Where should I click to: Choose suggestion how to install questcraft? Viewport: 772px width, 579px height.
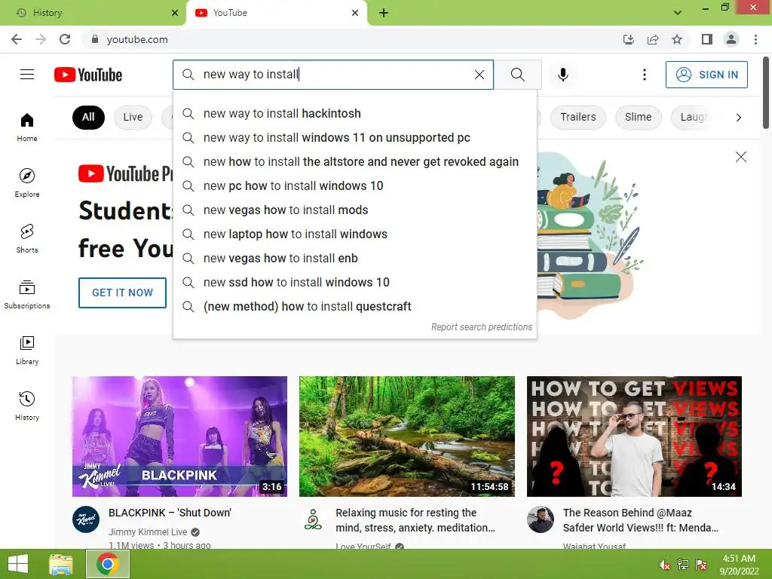[x=354, y=307]
